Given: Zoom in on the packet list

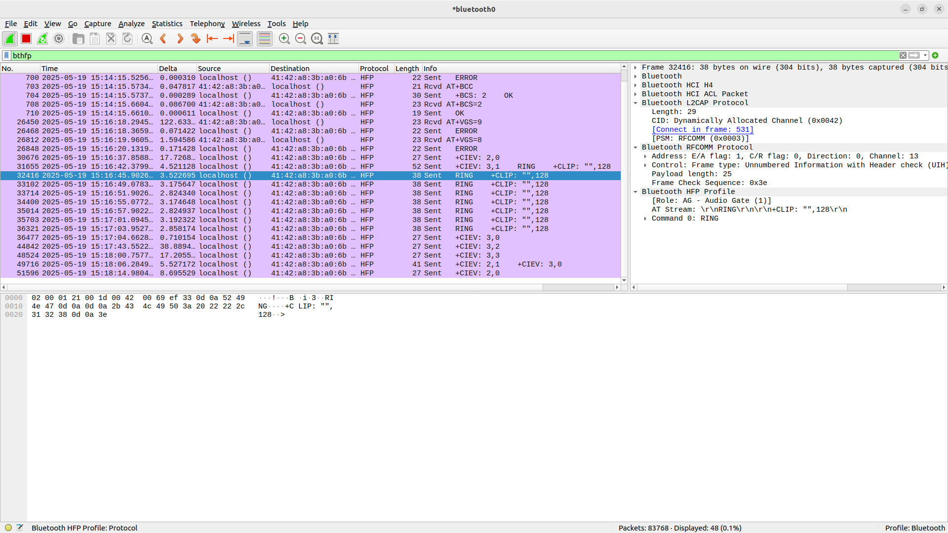Looking at the screenshot, I should coord(284,38).
